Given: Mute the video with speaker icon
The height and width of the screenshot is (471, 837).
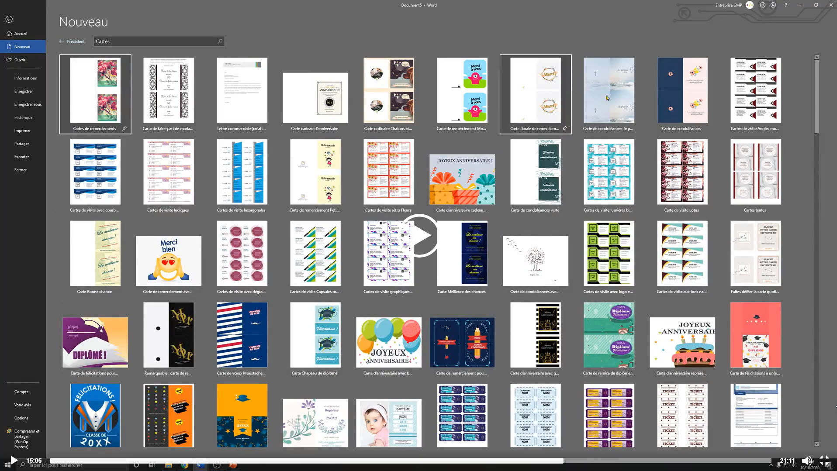Looking at the screenshot, I should click(806, 461).
